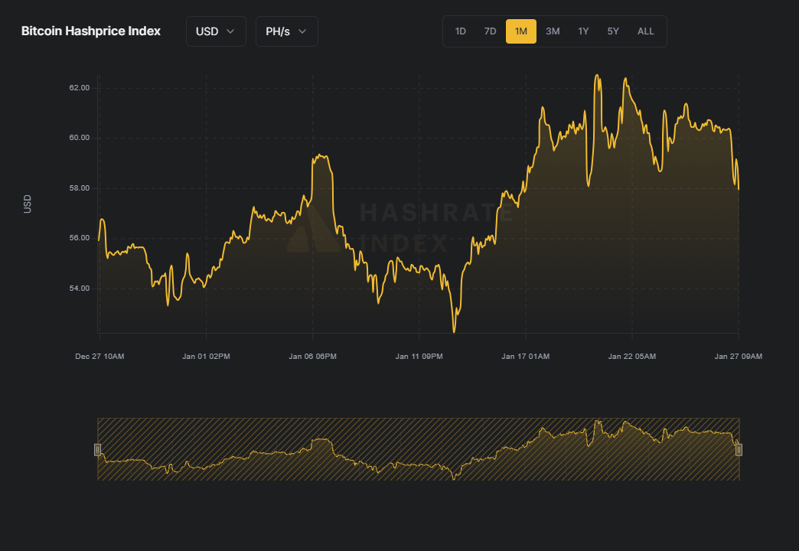Click the Jan 27 09AM date label

click(739, 357)
